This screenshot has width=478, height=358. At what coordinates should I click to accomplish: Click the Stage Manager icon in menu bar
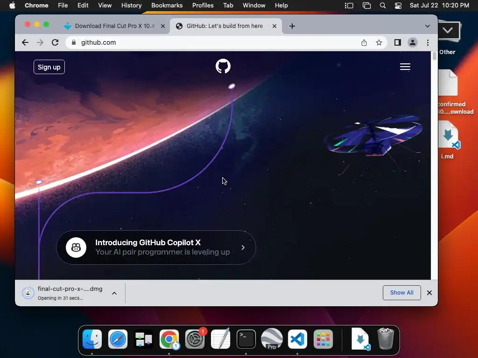pos(349,6)
